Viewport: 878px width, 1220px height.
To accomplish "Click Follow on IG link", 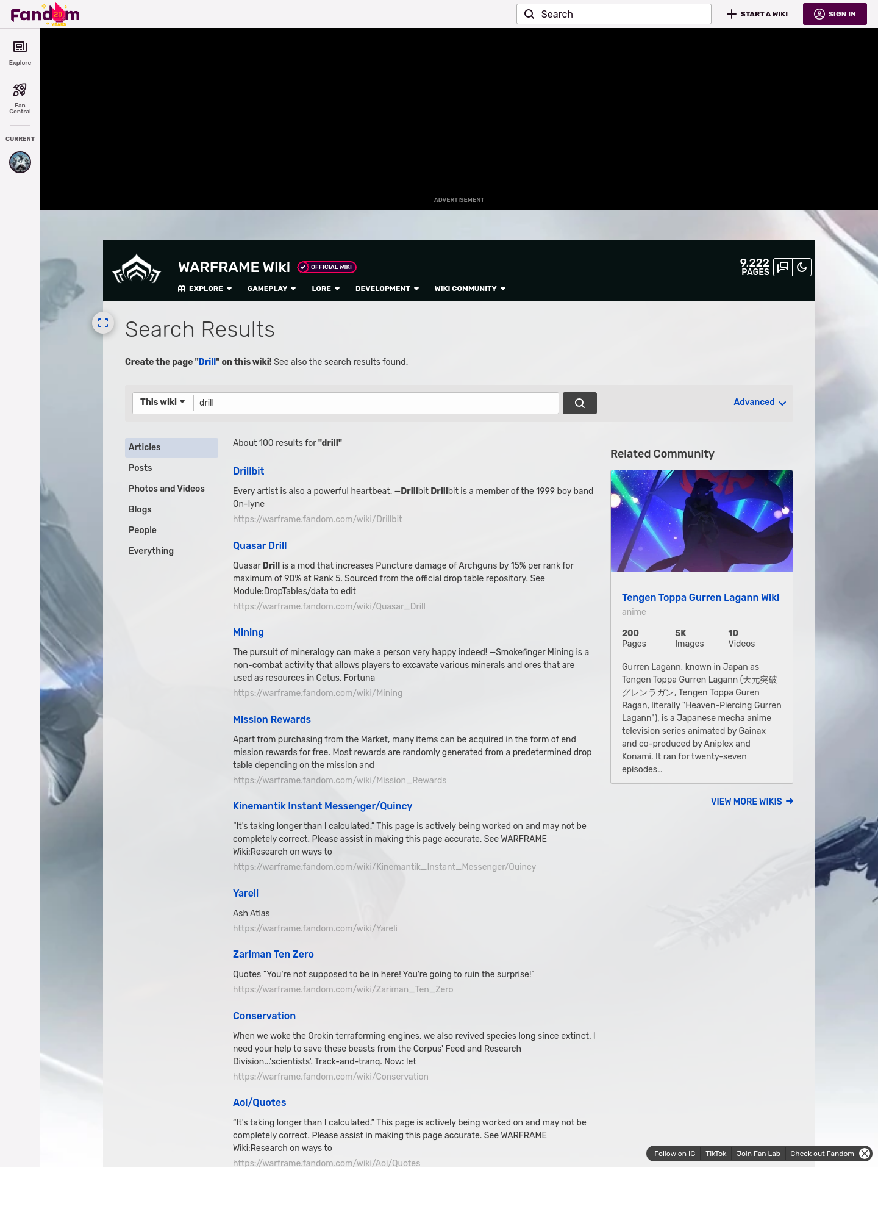I will point(674,1154).
